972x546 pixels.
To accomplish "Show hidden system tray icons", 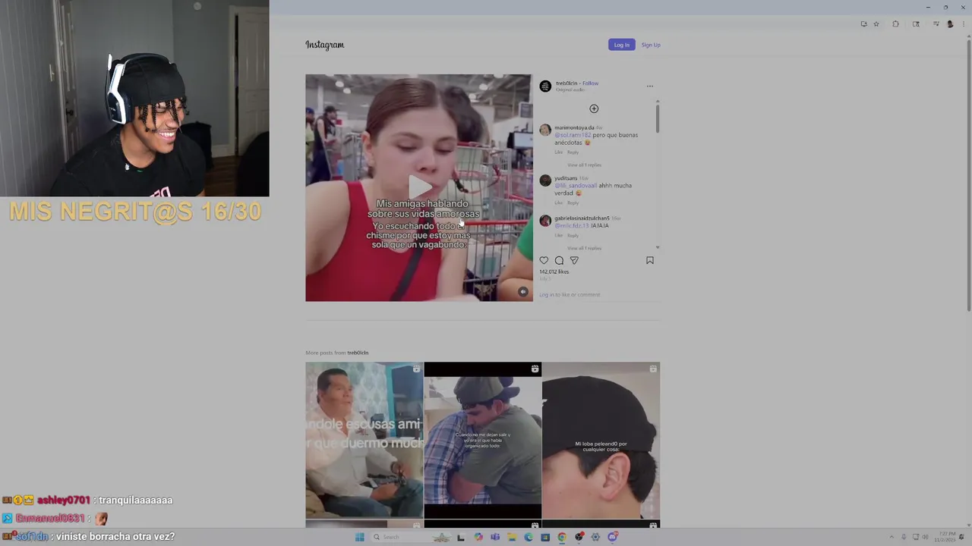I will (x=892, y=537).
